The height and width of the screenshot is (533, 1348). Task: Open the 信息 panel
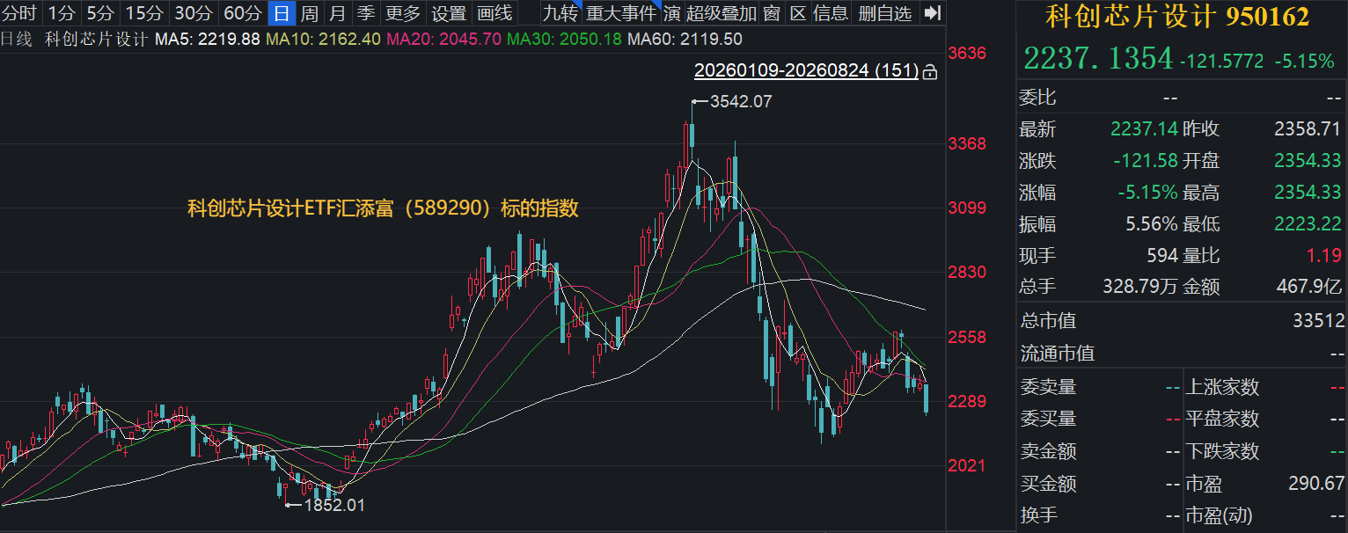pos(832,13)
